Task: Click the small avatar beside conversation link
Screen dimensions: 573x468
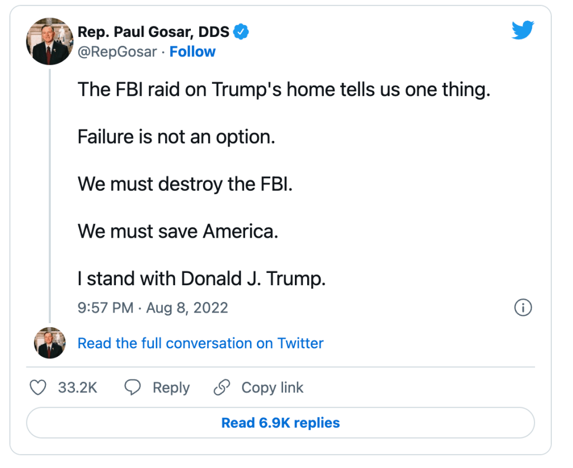Action: [50, 343]
